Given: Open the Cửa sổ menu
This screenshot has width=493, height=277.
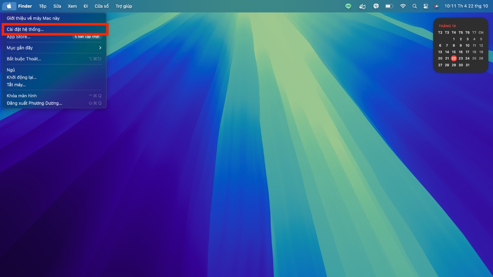Looking at the screenshot, I should point(101,6).
